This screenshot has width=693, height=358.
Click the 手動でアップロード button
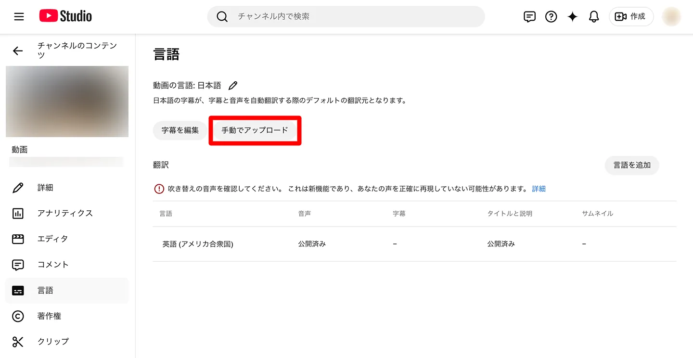pyautogui.click(x=255, y=130)
